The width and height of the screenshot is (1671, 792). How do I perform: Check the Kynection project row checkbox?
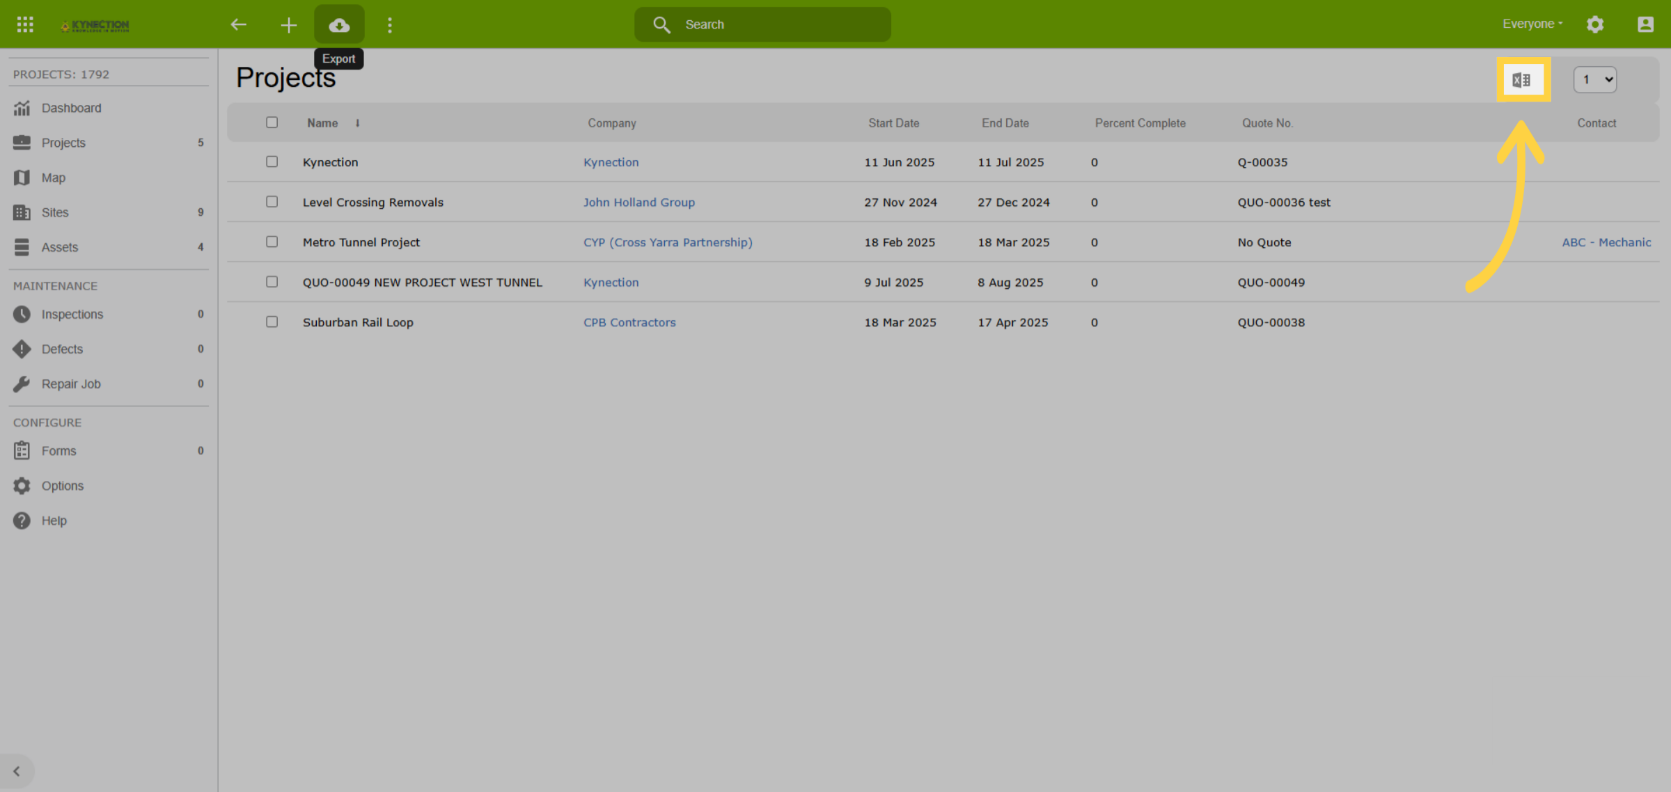(x=272, y=161)
